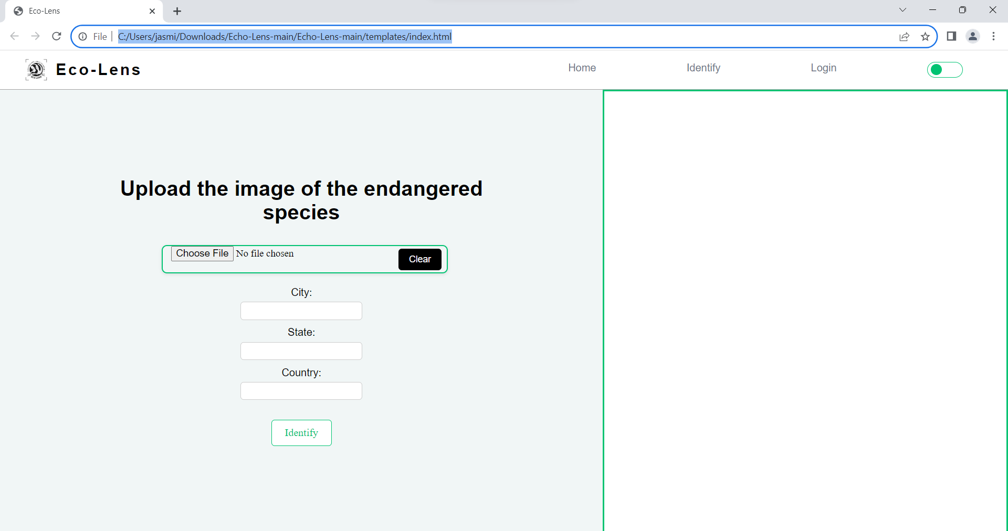
Task: Reload the page with the refresh icon
Action: click(57, 36)
